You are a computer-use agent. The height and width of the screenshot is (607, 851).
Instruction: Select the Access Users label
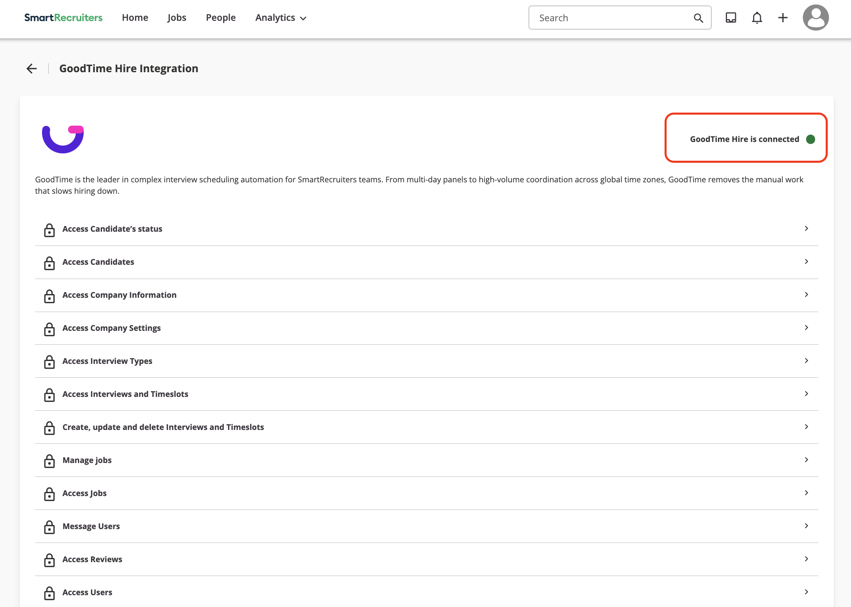(x=87, y=592)
